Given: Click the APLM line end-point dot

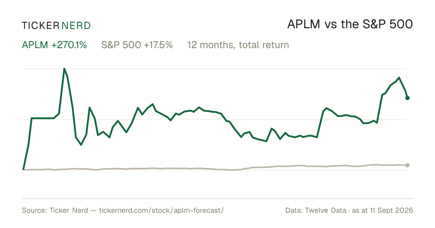Looking at the screenshot, I should pyautogui.click(x=407, y=98).
